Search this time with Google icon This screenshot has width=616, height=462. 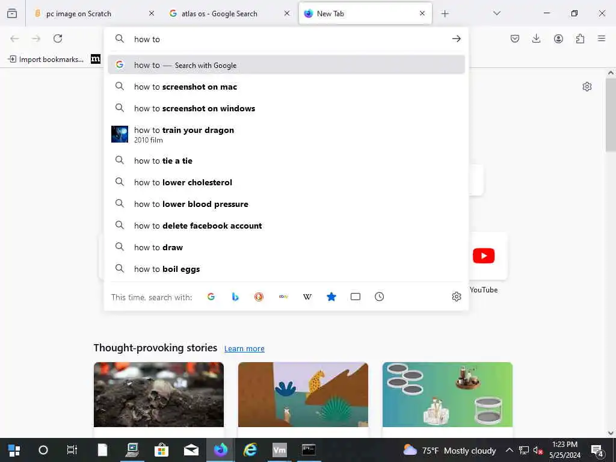tap(211, 297)
